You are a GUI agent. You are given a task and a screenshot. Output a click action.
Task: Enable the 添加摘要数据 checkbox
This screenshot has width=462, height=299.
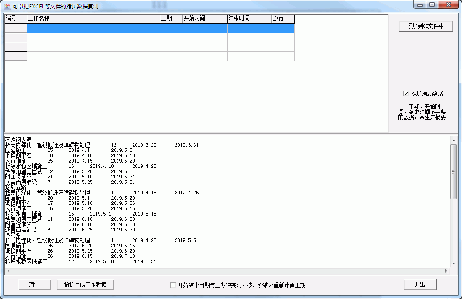(x=406, y=93)
